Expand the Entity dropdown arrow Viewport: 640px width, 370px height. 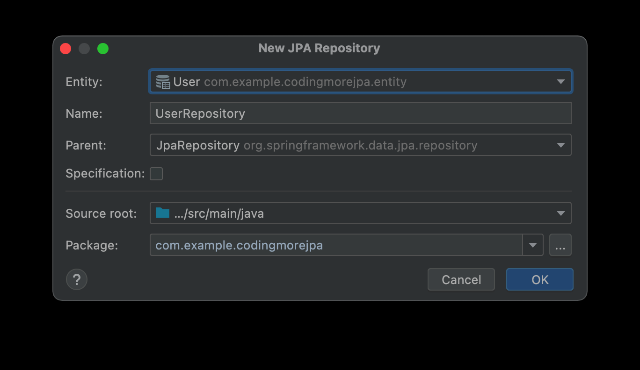tap(560, 82)
